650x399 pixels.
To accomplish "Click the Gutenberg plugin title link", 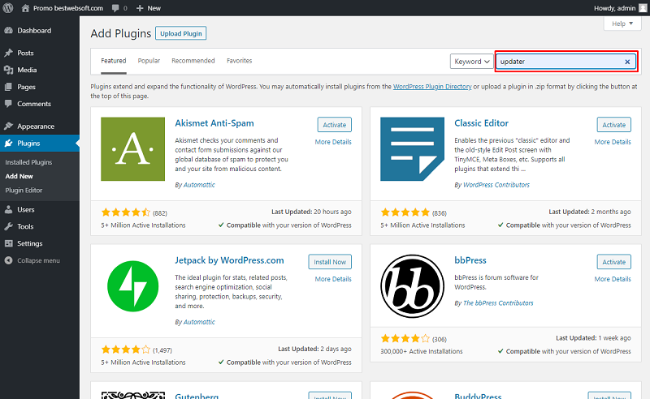I will (x=197, y=395).
